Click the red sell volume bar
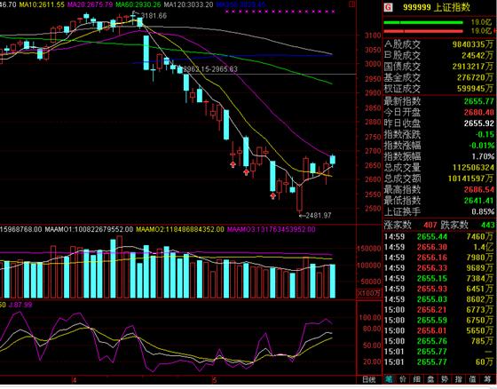 click(x=423, y=31)
